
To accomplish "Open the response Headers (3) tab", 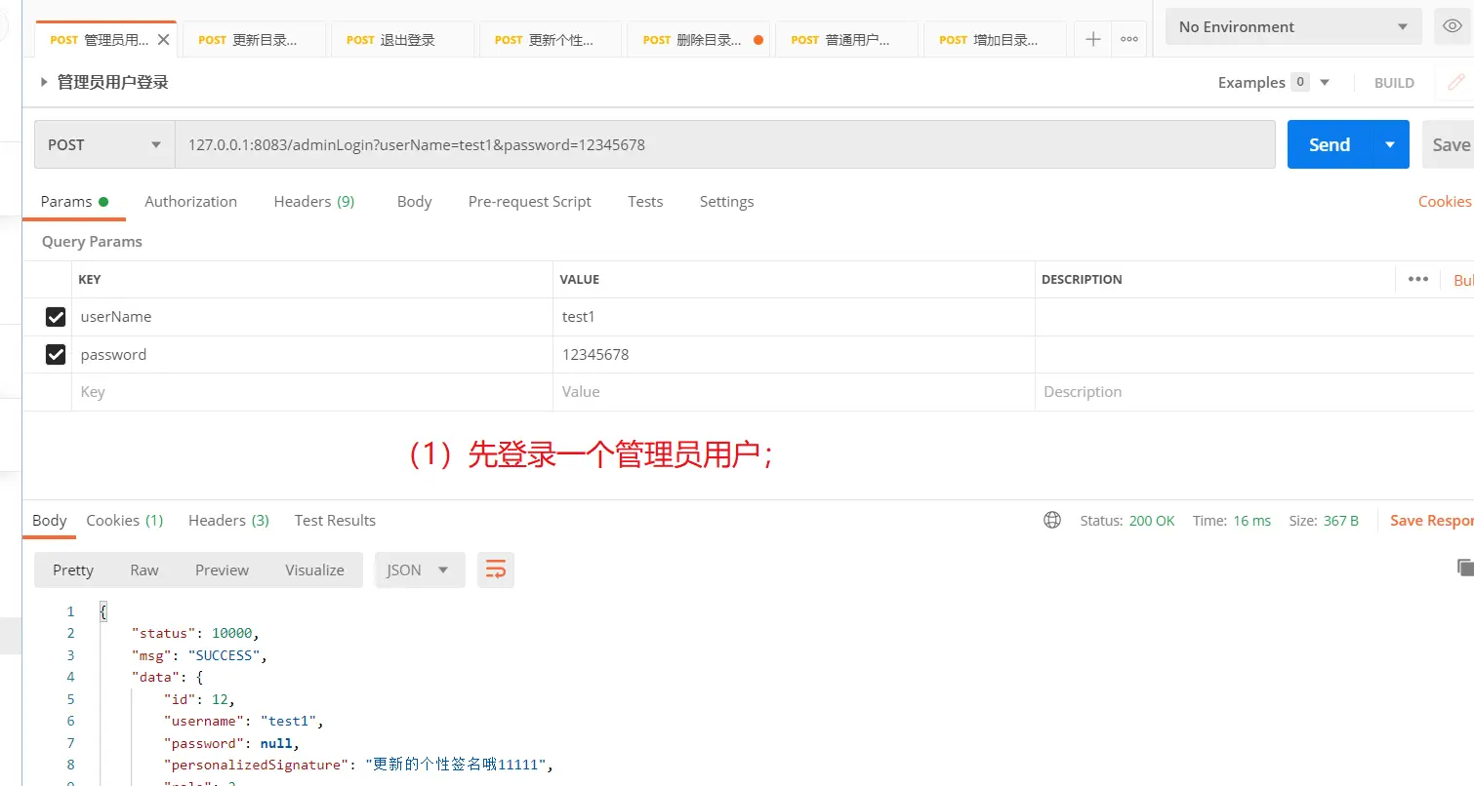I will tap(228, 521).
